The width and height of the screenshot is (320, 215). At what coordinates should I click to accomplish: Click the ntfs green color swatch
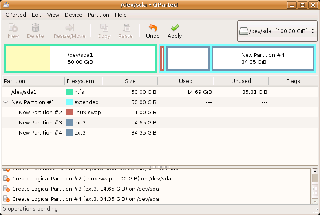point(69,92)
